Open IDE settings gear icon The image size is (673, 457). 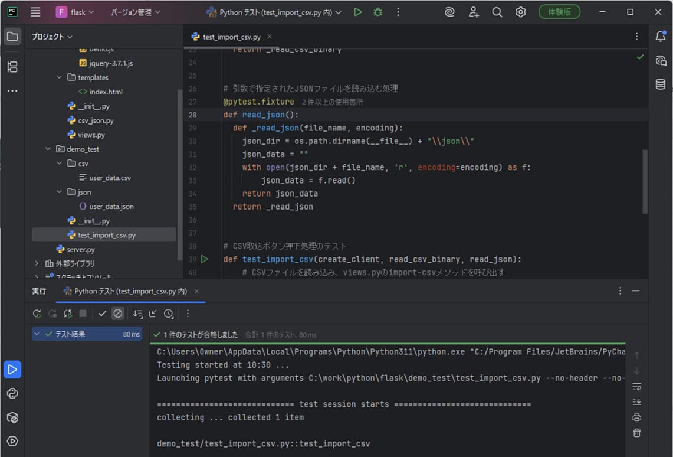point(520,12)
